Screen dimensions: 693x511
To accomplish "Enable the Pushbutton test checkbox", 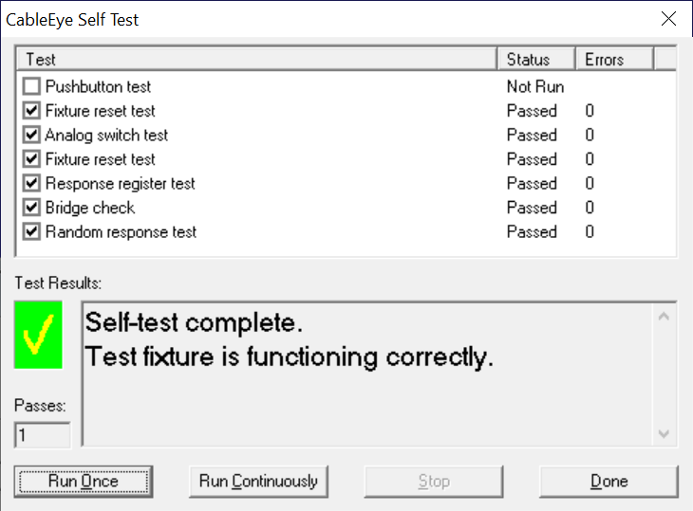I will pyautogui.click(x=31, y=86).
